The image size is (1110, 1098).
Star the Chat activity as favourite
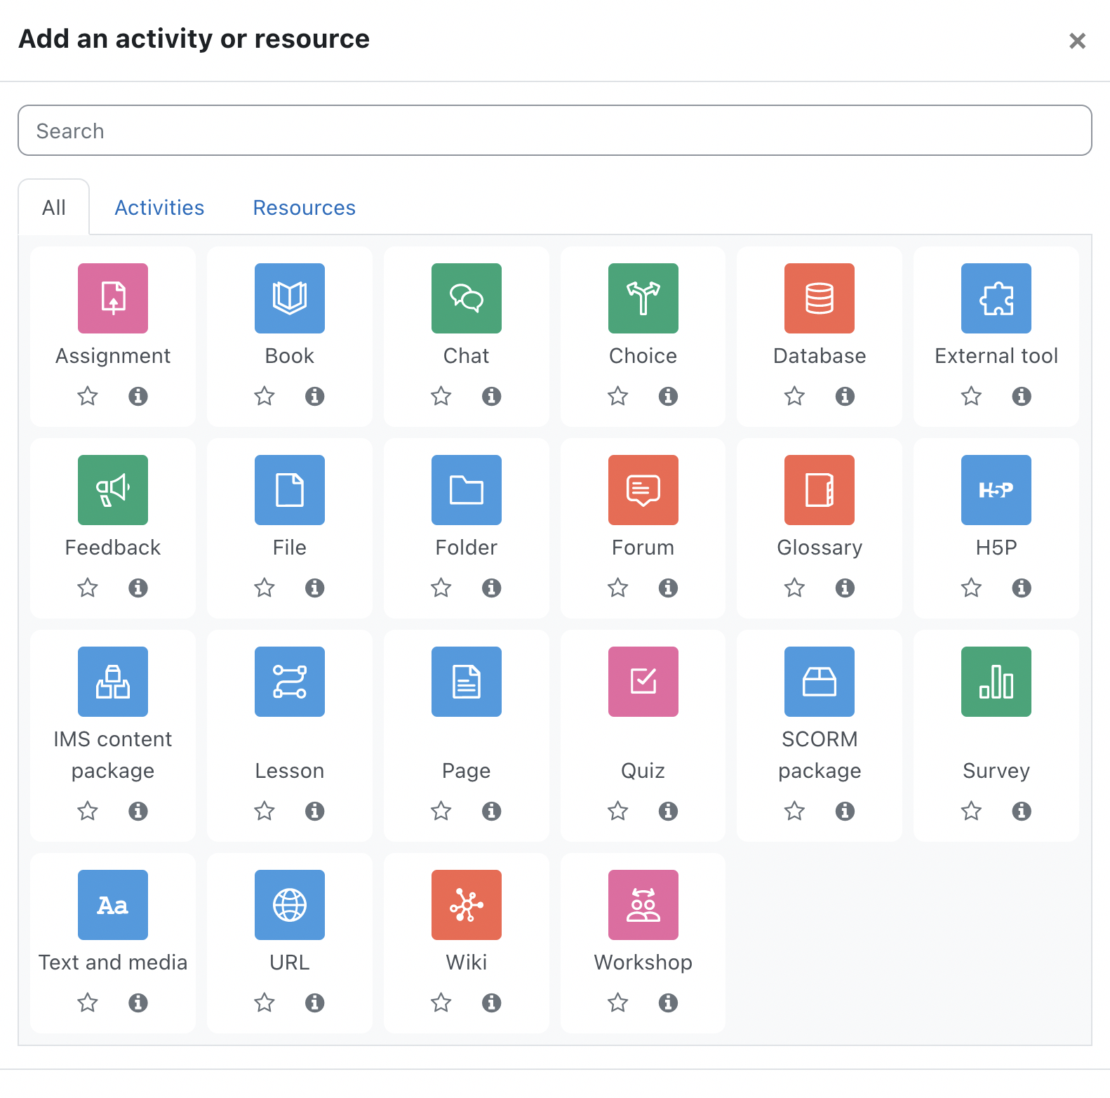[x=441, y=396]
